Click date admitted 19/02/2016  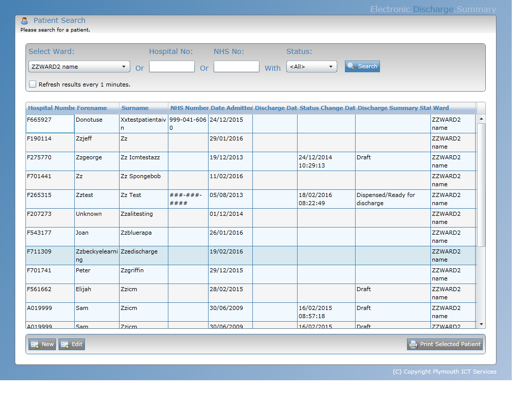tap(226, 251)
